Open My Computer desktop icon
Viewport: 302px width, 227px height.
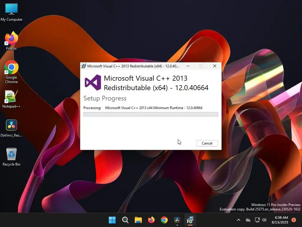pos(12,12)
